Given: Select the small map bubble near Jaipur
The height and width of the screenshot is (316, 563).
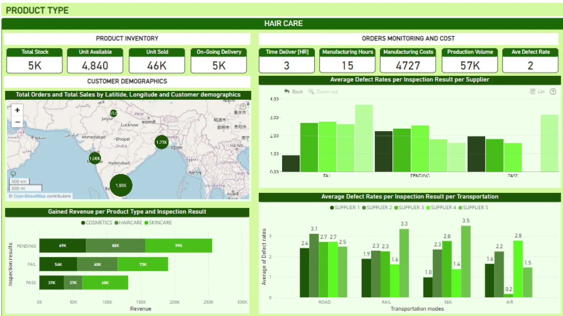Looking at the screenshot, I should [x=113, y=113].
